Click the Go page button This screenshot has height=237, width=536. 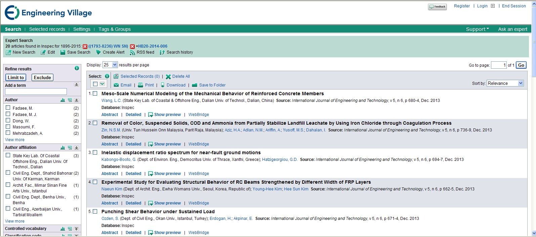[x=521, y=65]
